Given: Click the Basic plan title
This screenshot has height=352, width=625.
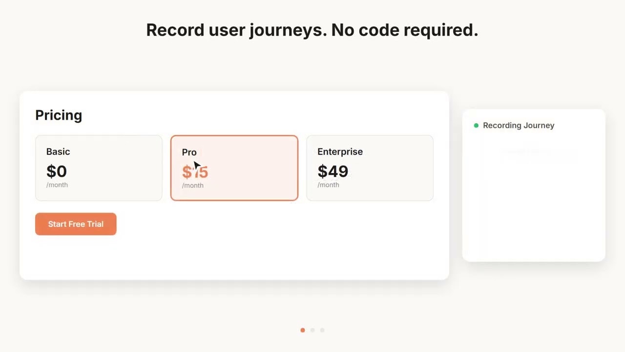Looking at the screenshot, I should click(58, 152).
